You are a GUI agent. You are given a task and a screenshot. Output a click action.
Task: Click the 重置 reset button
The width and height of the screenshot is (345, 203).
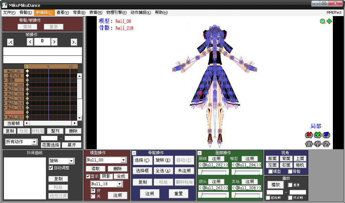pos(178,193)
